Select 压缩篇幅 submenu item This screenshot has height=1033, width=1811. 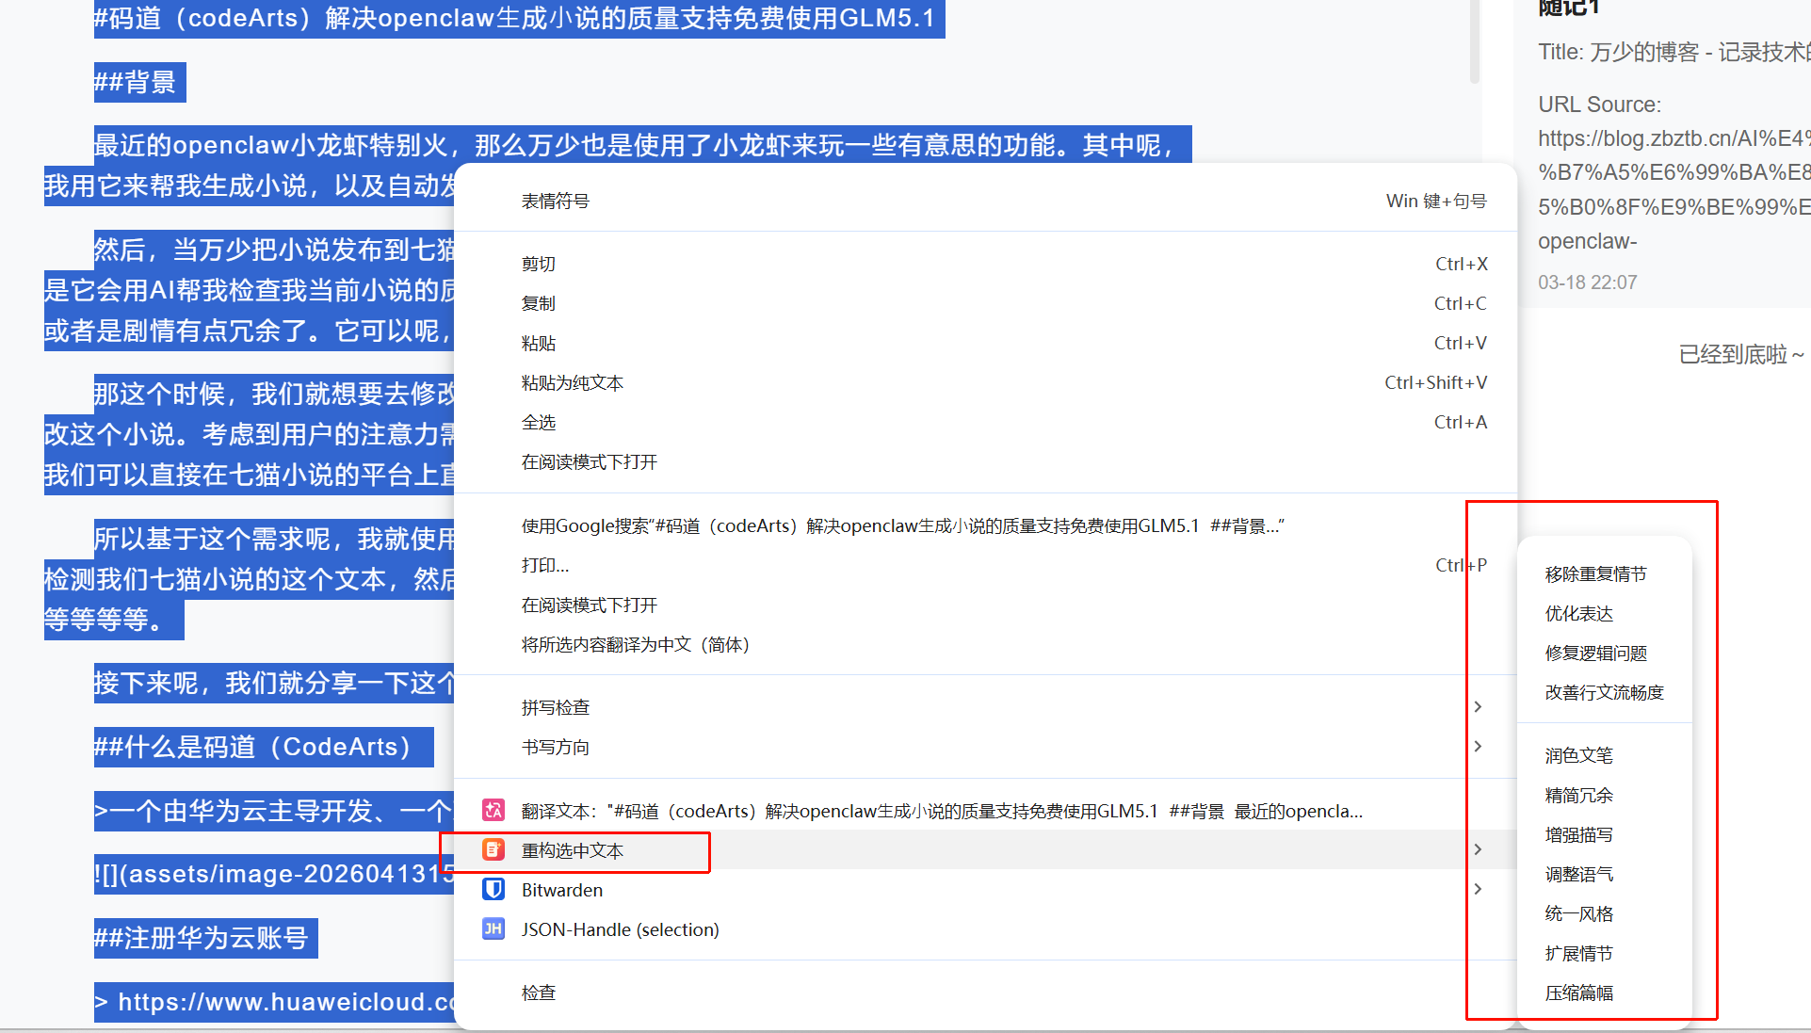click(1579, 993)
